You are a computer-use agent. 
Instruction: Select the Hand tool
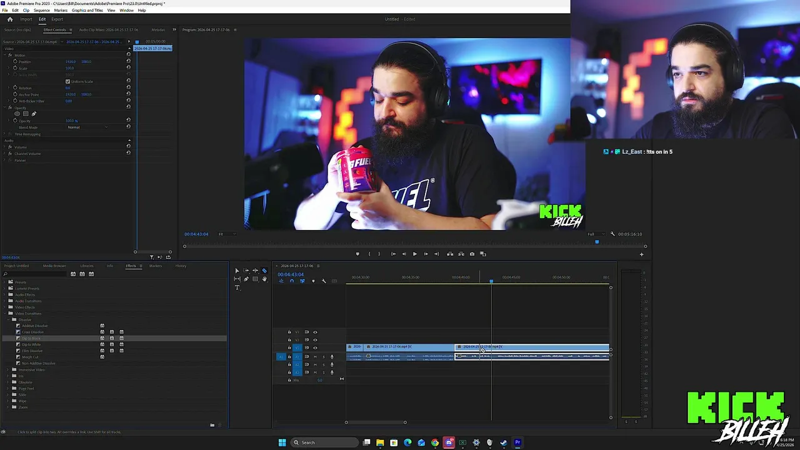coord(264,279)
